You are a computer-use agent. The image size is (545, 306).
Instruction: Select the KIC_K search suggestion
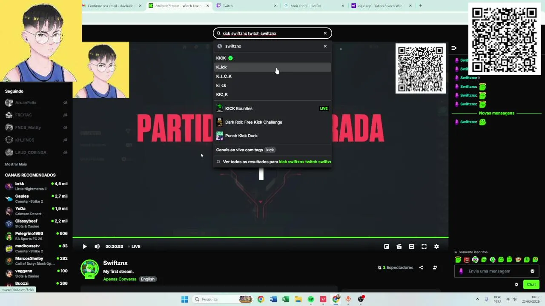click(x=272, y=94)
